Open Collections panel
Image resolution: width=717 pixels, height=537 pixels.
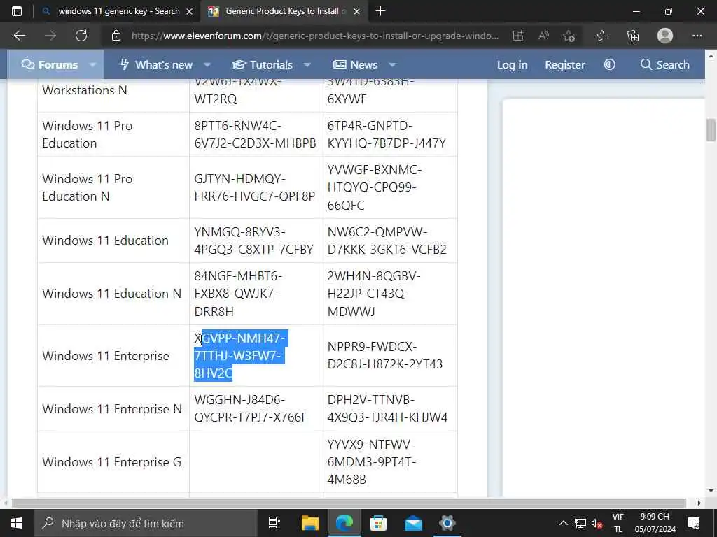pyautogui.click(x=633, y=36)
